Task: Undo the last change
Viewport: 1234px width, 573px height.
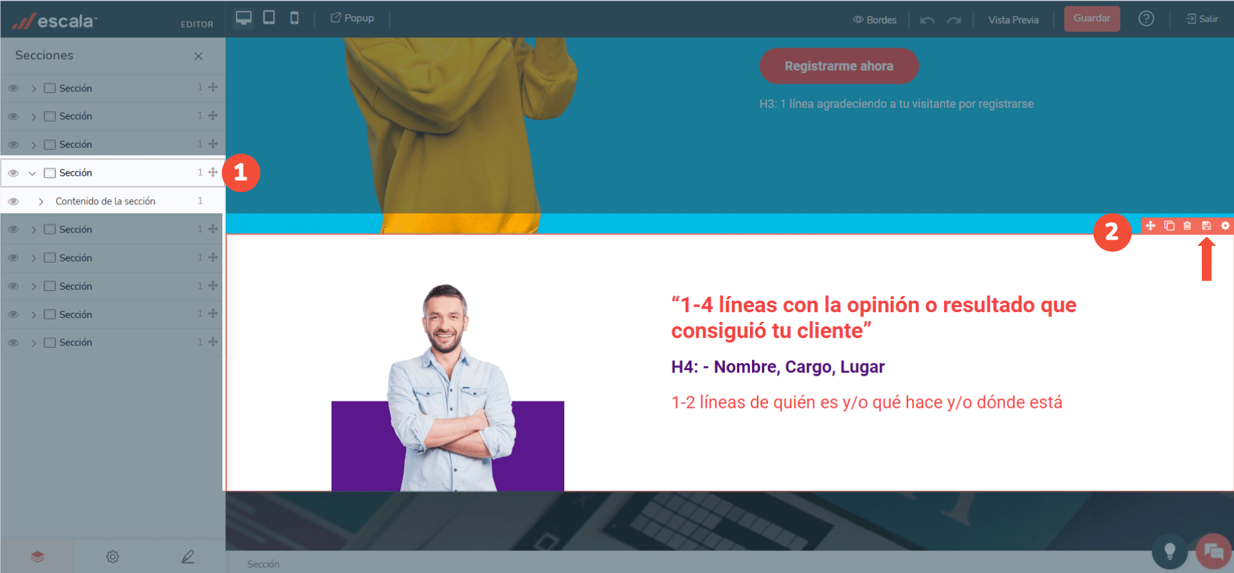Action: tap(927, 20)
